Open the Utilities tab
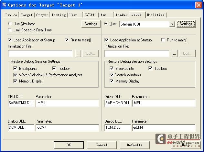Viewport: 204px width, 152px height. click(x=156, y=15)
